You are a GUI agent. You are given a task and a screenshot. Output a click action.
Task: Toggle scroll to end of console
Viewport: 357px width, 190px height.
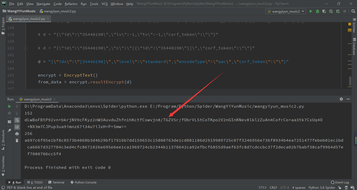(17, 127)
